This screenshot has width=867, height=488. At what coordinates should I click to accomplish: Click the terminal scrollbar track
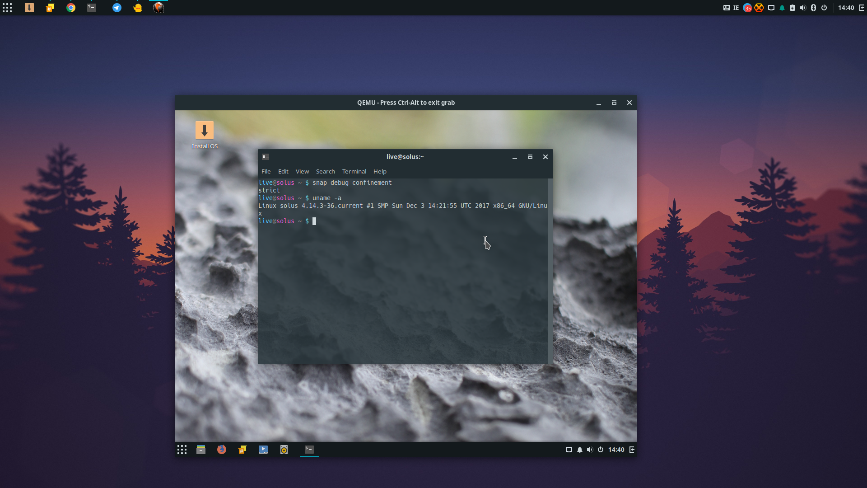point(550,271)
